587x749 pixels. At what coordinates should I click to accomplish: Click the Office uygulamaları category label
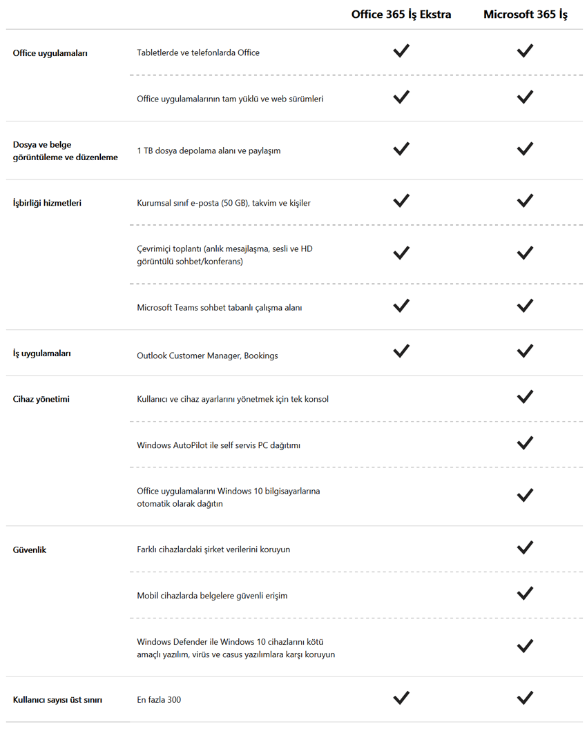pyautogui.click(x=50, y=53)
